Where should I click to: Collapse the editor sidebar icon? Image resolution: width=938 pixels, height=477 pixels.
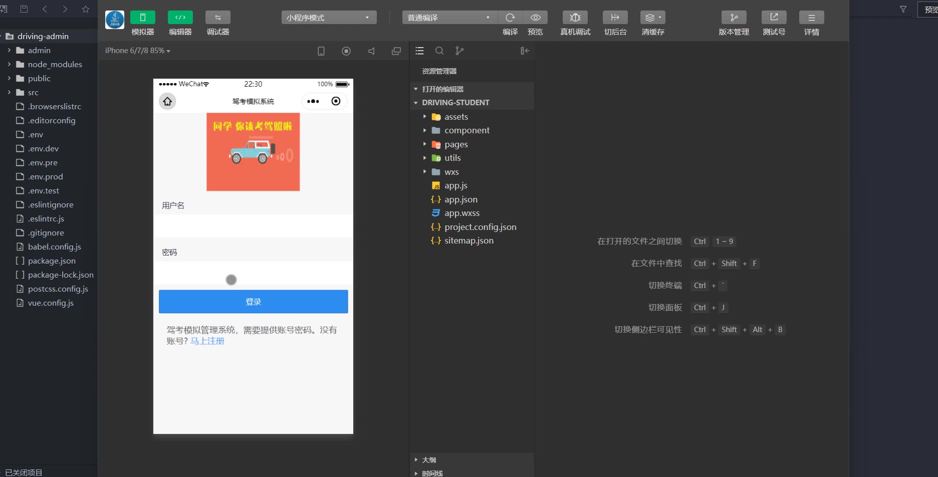pos(525,51)
